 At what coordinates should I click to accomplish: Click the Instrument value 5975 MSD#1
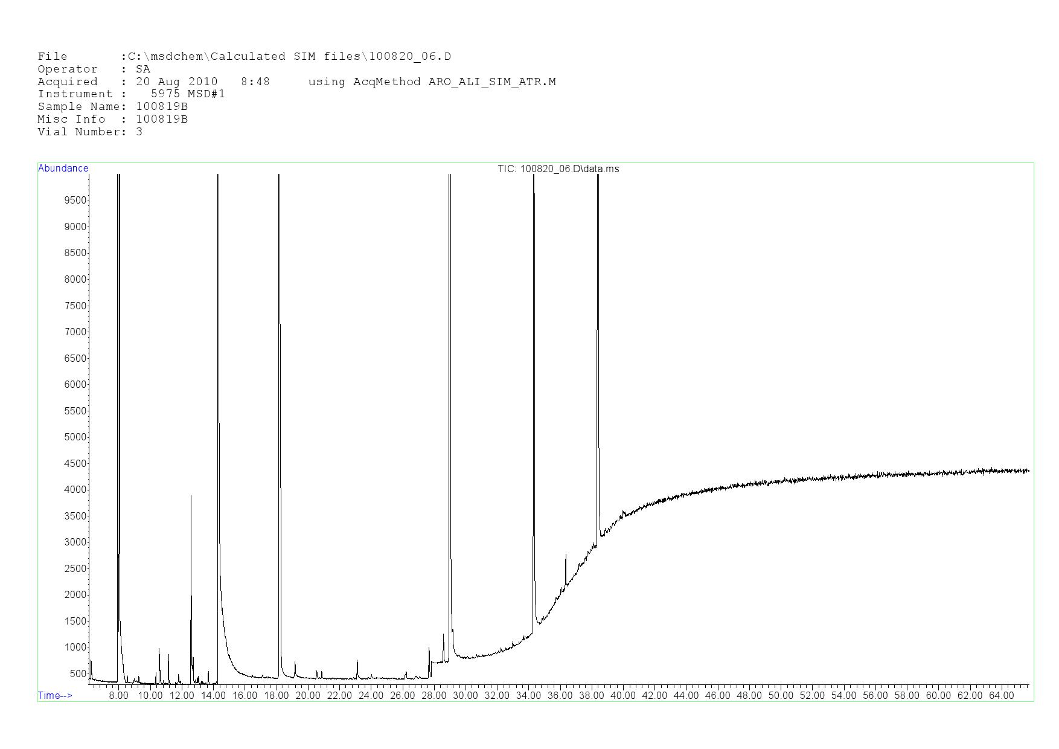tap(188, 94)
